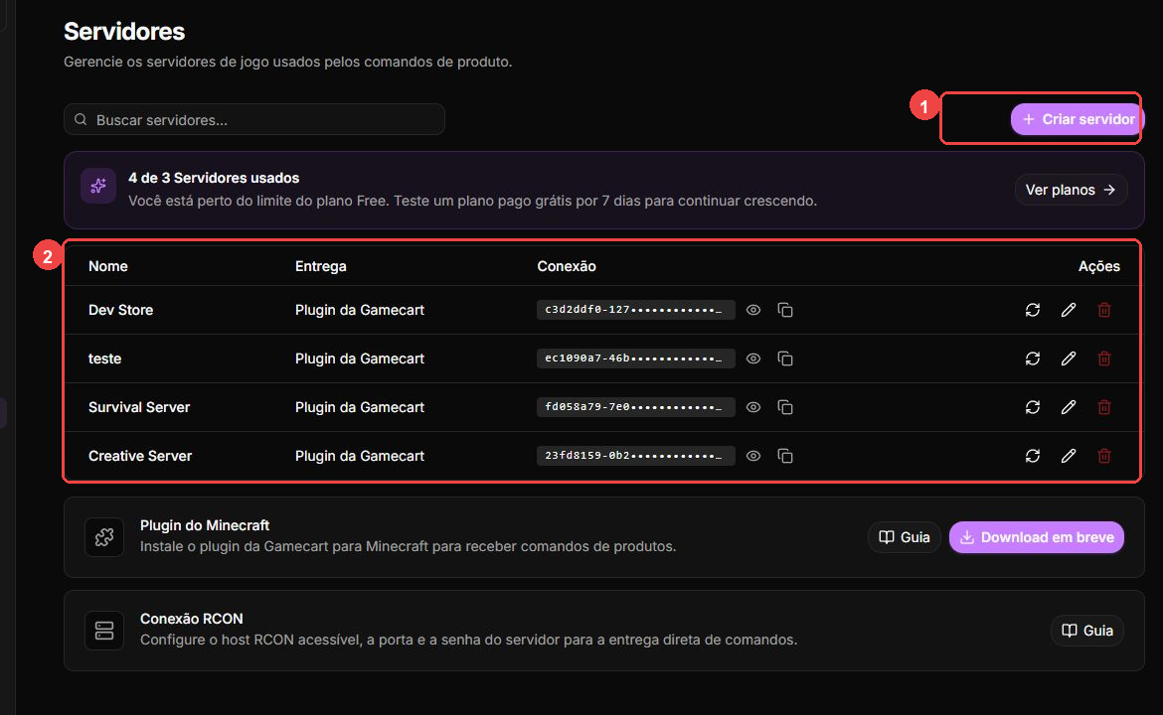Copy the Dev Store connection key
The height and width of the screenshot is (715, 1163).
point(784,310)
